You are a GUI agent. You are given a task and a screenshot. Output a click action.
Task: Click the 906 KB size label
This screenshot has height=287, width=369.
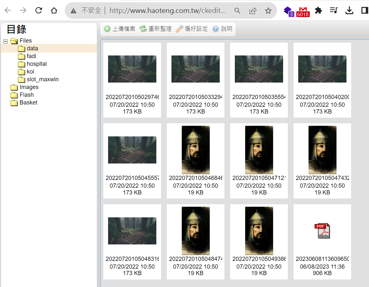pyautogui.click(x=322, y=273)
